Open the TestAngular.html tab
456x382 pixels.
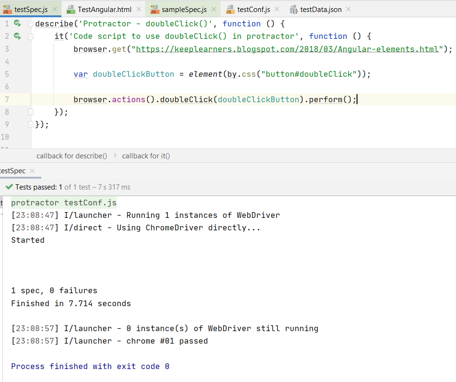tap(104, 9)
